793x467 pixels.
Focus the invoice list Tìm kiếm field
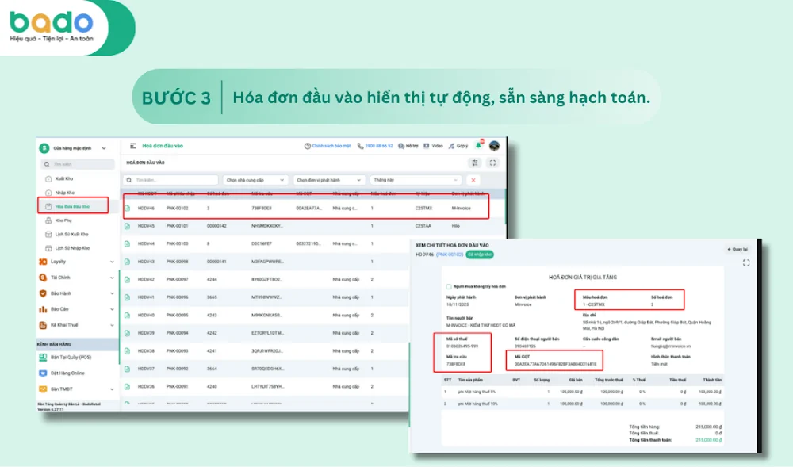pyautogui.click(x=171, y=180)
